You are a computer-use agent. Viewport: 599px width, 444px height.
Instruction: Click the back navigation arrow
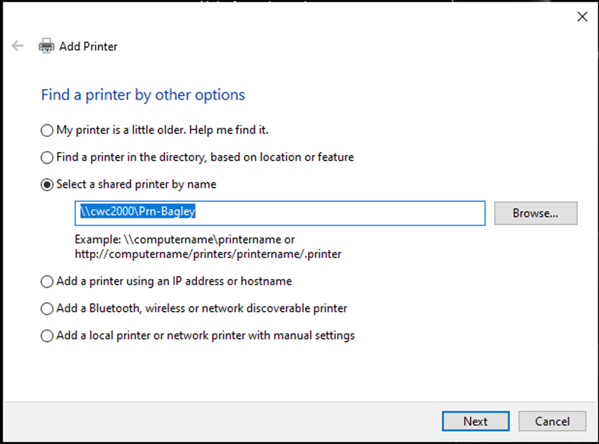click(x=17, y=45)
